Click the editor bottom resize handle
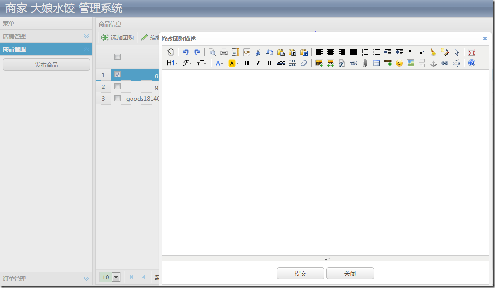 (326, 259)
